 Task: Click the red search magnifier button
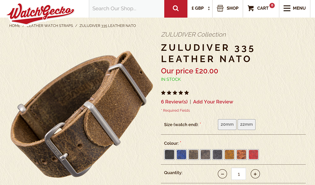(x=176, y=9)
